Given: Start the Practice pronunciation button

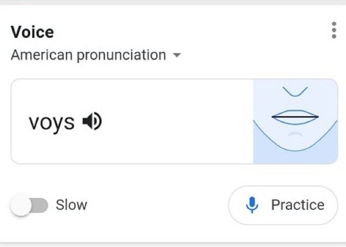Looking at the screenshot, I should (x=283, y=206).
